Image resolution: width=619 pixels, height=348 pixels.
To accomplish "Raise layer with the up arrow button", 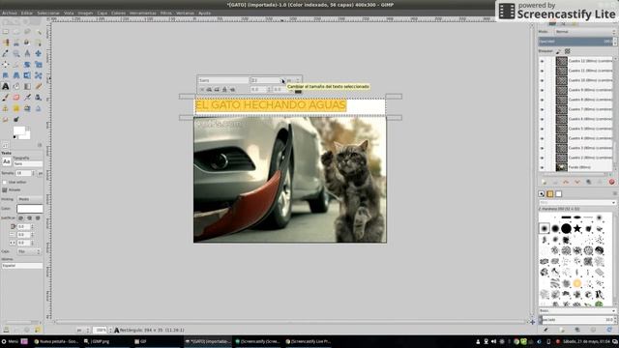I will [x=566, y=182].
